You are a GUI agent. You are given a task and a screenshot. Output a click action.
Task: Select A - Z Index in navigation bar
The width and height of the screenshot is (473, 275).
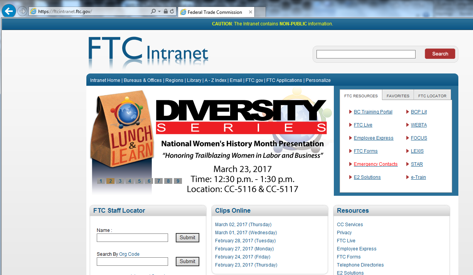pyautogui.click(x=215, y=80)
